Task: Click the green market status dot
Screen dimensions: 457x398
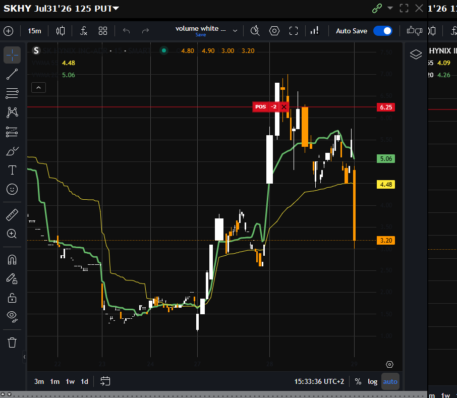Action: 164,51
